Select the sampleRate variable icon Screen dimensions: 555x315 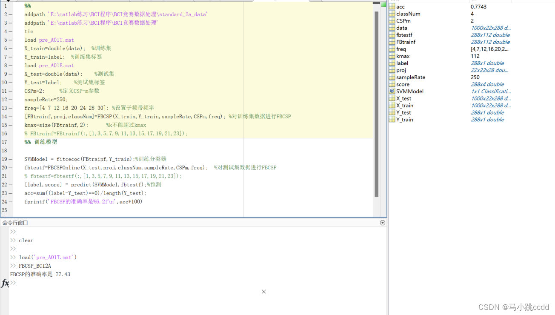click(392, 77)
